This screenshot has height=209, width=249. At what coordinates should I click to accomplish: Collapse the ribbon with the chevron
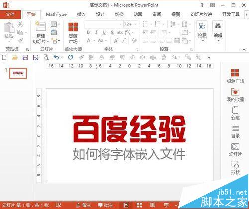tap(244, 49)
